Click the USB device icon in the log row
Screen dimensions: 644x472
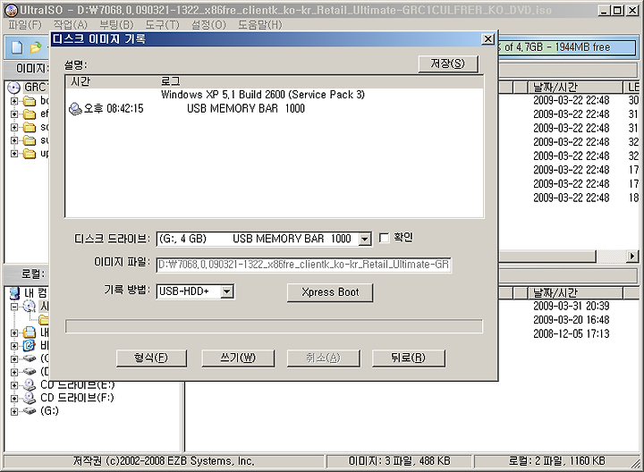75,109
